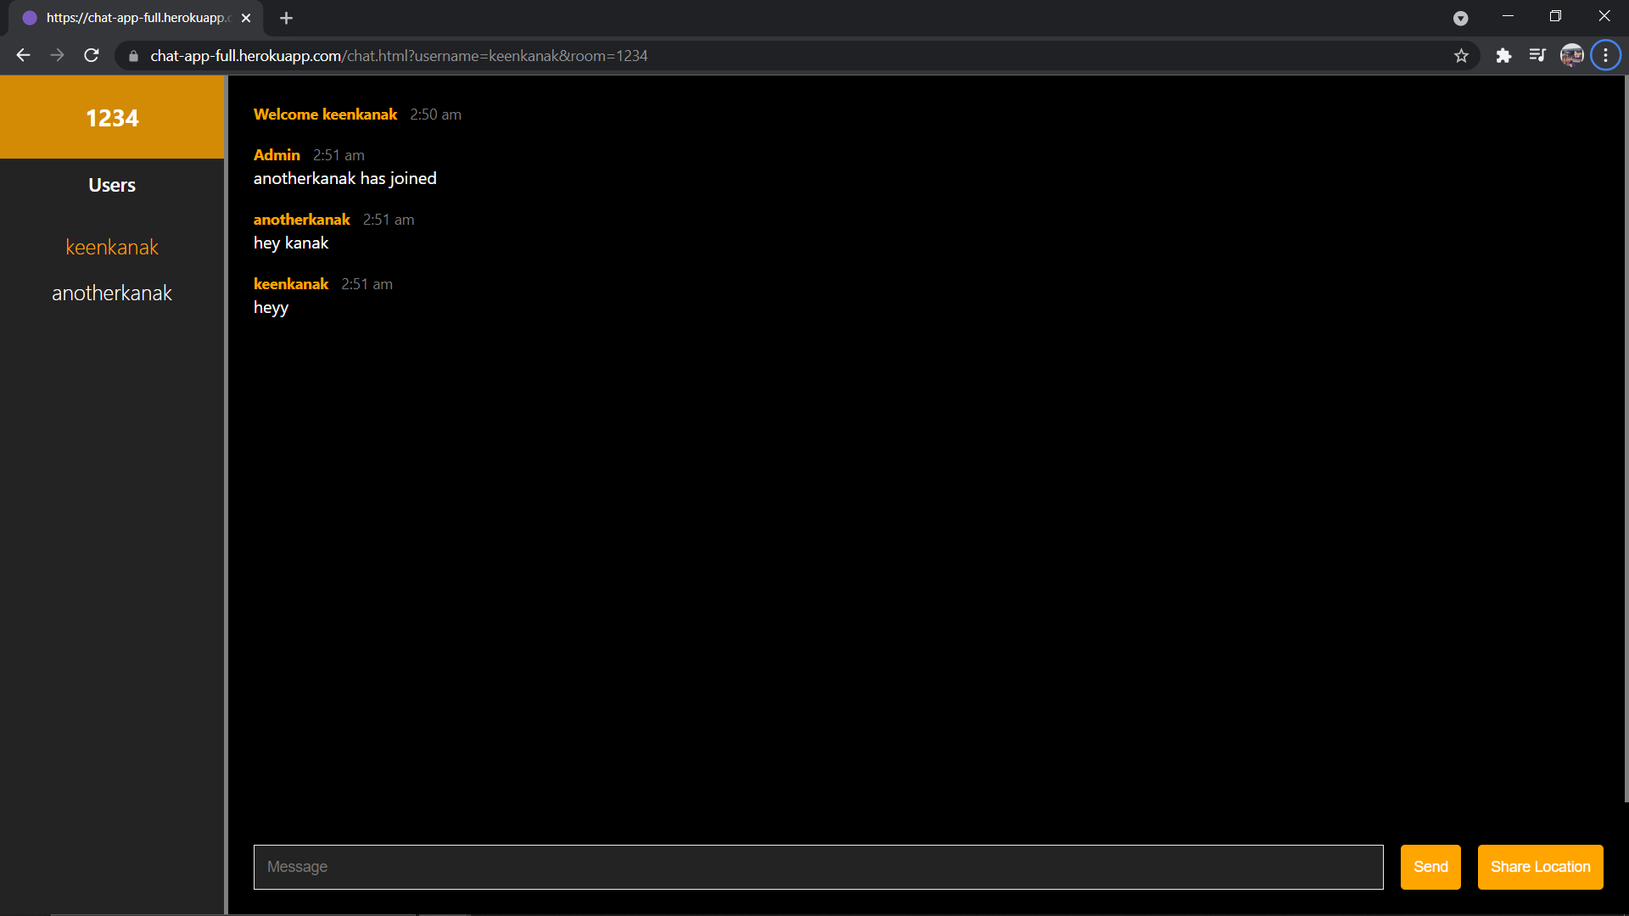1629x916 pixels.
Task: Focus the Message input field
Action: pos(818,867)
